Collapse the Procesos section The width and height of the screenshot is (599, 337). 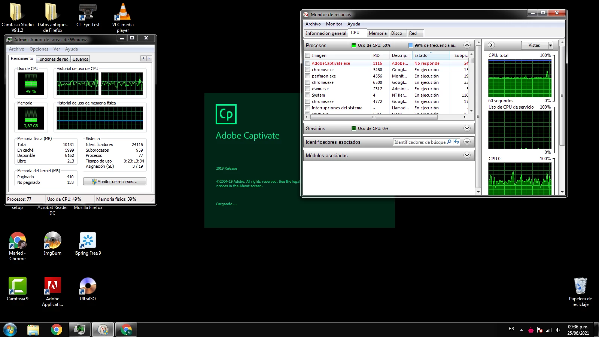tap(467, 45)
